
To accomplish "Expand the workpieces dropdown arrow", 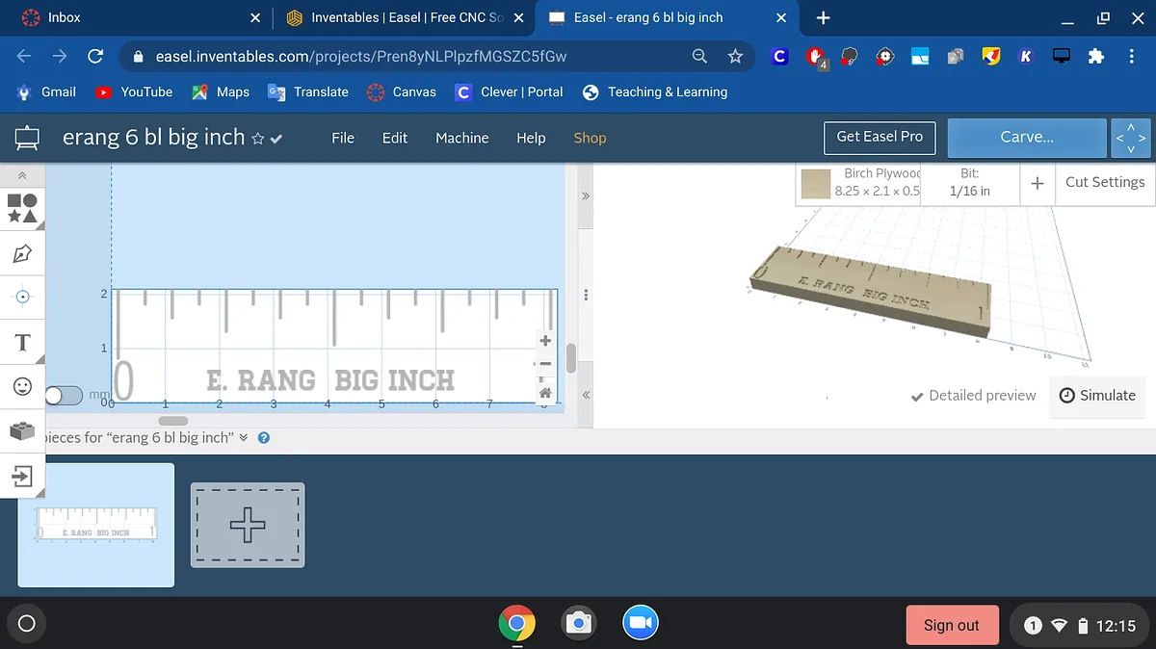I will point(243,437).
